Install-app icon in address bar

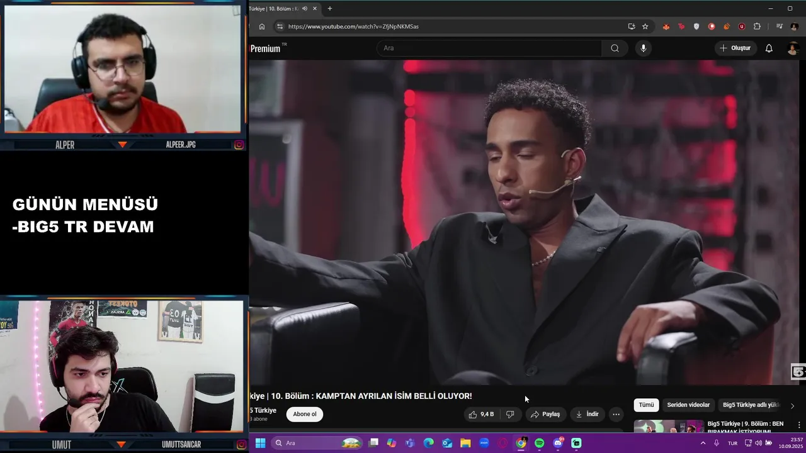[x=632, y=26]
